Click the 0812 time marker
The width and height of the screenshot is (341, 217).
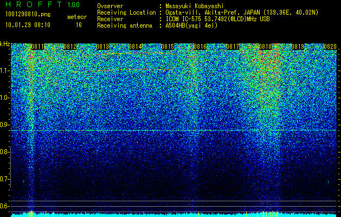click(70, 47)
